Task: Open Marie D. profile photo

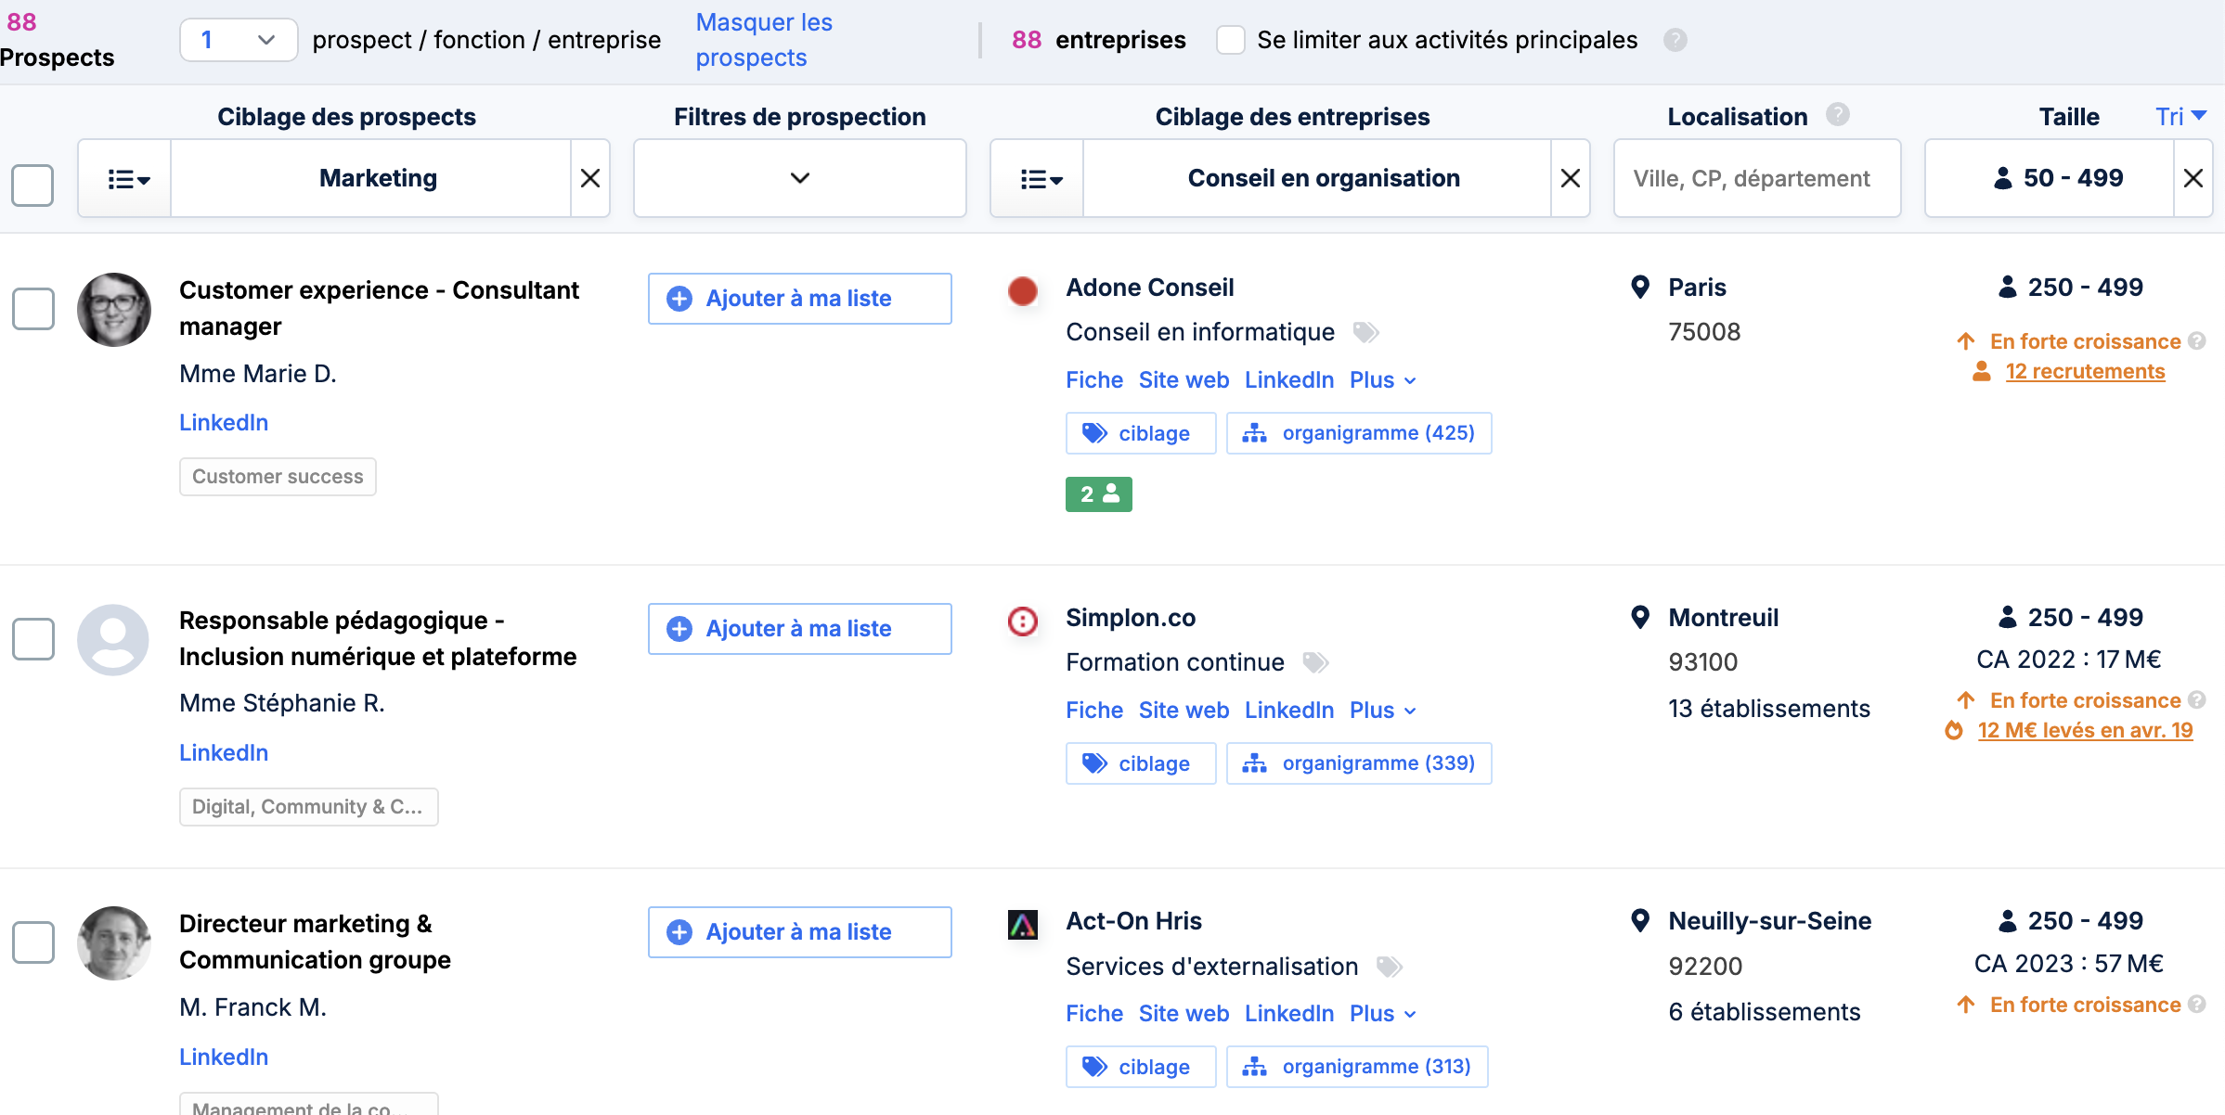Action: 113,309
